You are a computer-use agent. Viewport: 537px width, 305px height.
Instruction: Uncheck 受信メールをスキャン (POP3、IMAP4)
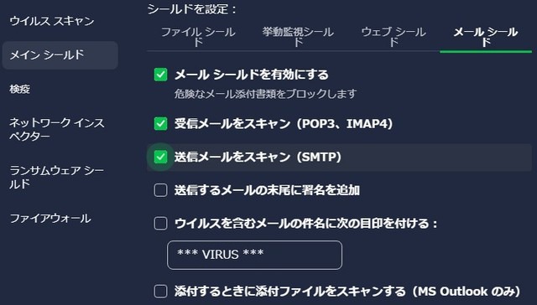click(160, 124)
